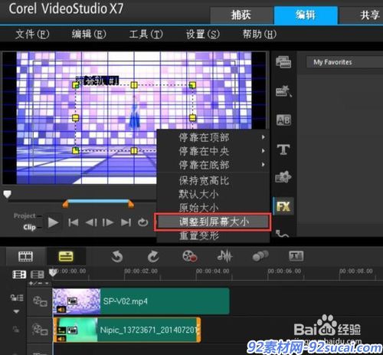This screenshot has height=355, width=383.
Task: Switch to Storyboard view
Action: coord(25,256)
